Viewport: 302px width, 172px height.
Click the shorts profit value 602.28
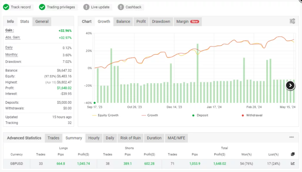(149, 164)
